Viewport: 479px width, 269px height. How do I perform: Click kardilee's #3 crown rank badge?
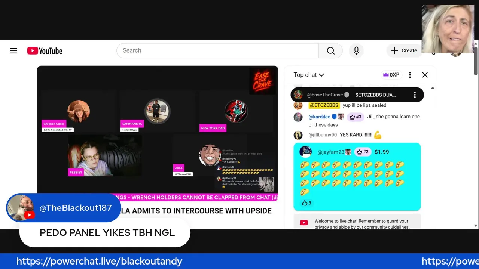point(355,117)
